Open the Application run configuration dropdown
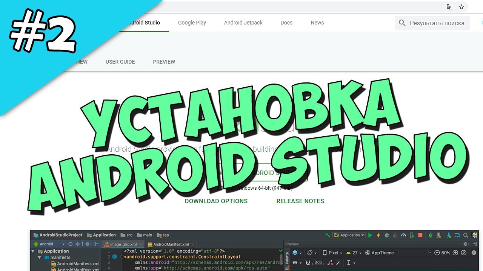Screen dimensions: 483x271 click(349, 235)
